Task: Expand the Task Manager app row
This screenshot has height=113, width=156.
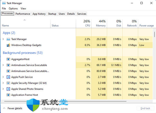Action: pos(3,39)
